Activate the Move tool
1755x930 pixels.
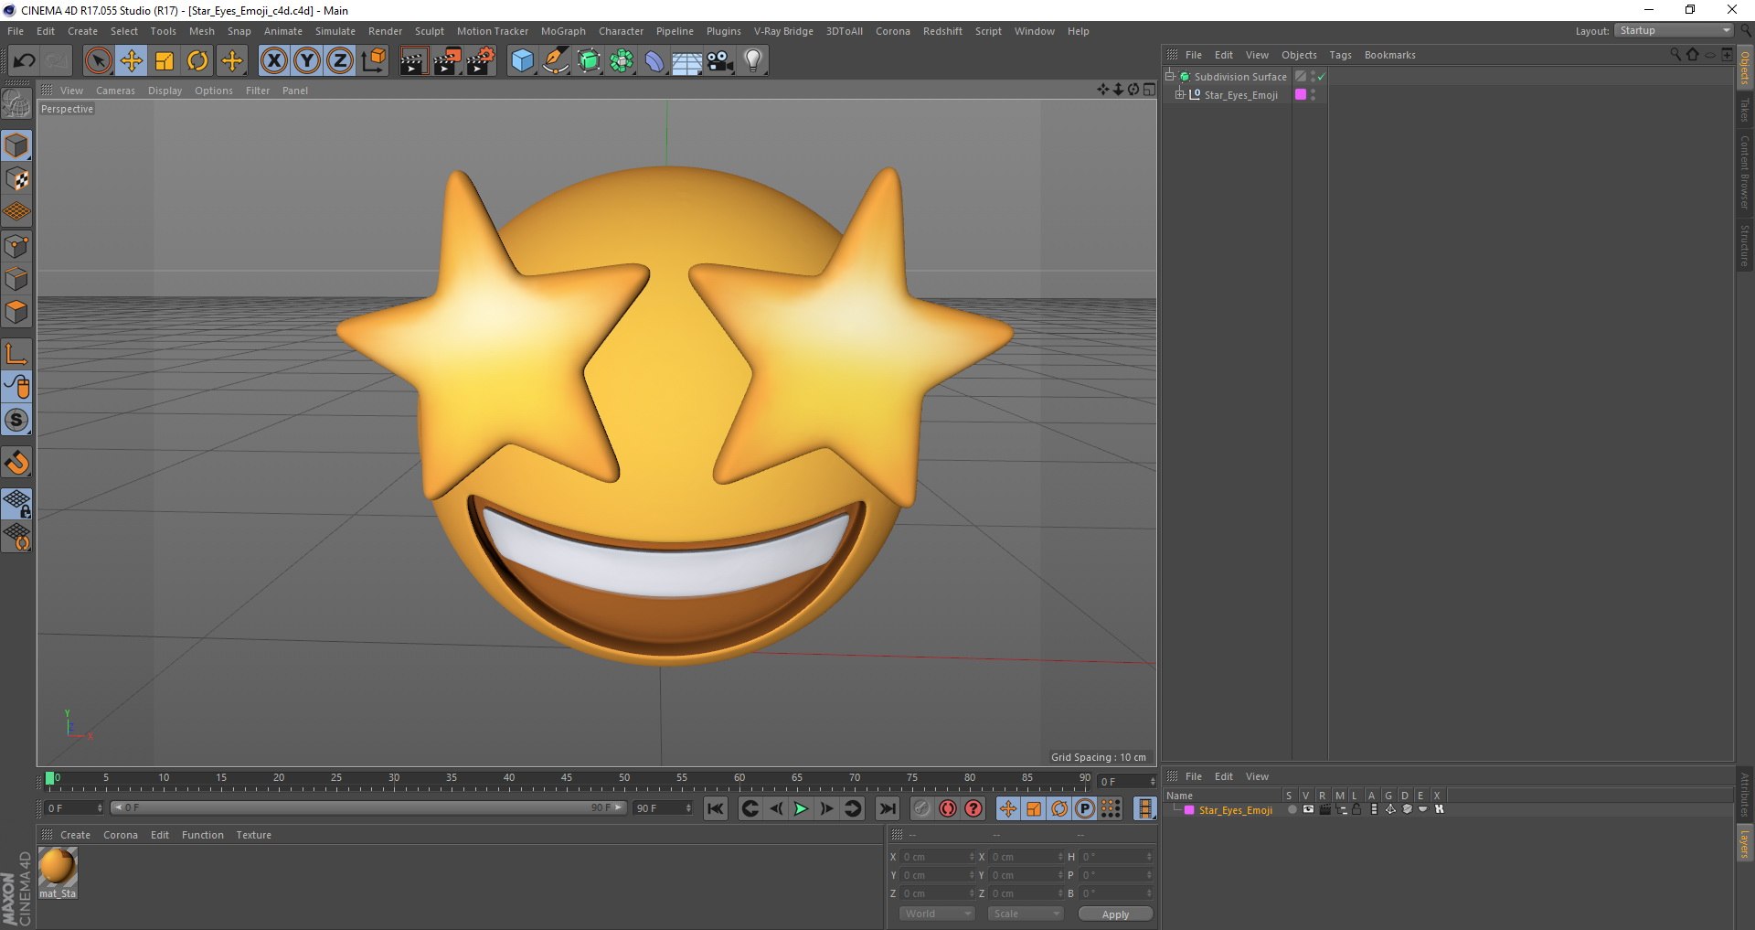tap(131, 61)
